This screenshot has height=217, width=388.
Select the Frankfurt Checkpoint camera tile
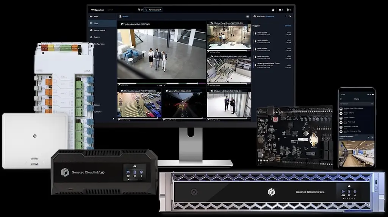(228, 70)
